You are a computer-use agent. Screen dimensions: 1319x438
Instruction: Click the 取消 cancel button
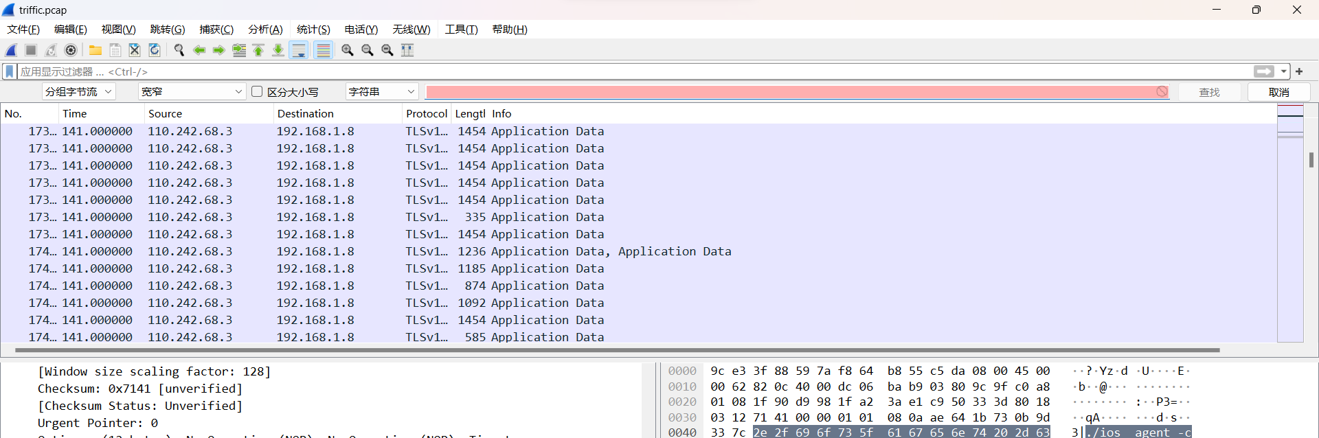(1278, 92)
